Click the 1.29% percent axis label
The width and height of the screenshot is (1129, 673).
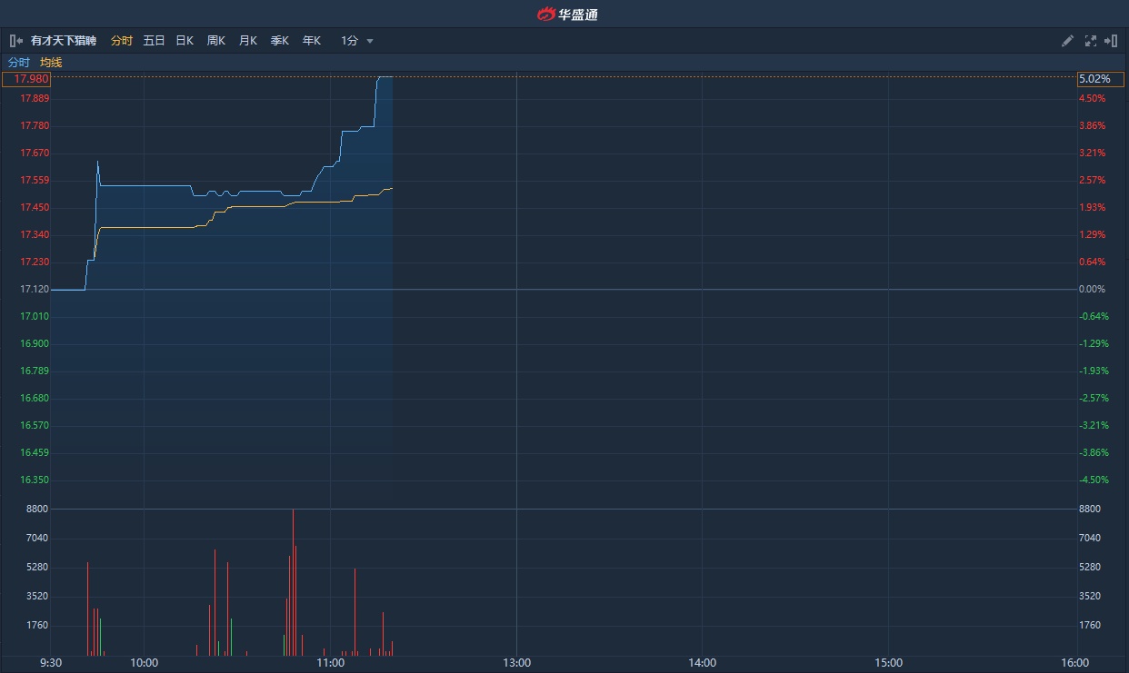pyautogui.click(x=1092, y=234)
